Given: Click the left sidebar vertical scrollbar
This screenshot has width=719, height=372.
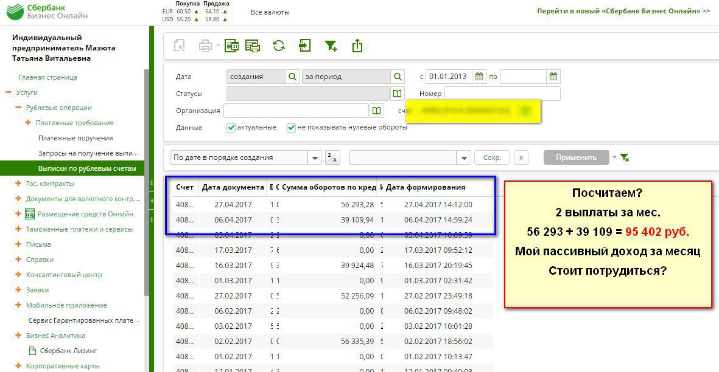Looking at the screenshot, I should pos(147,182).
